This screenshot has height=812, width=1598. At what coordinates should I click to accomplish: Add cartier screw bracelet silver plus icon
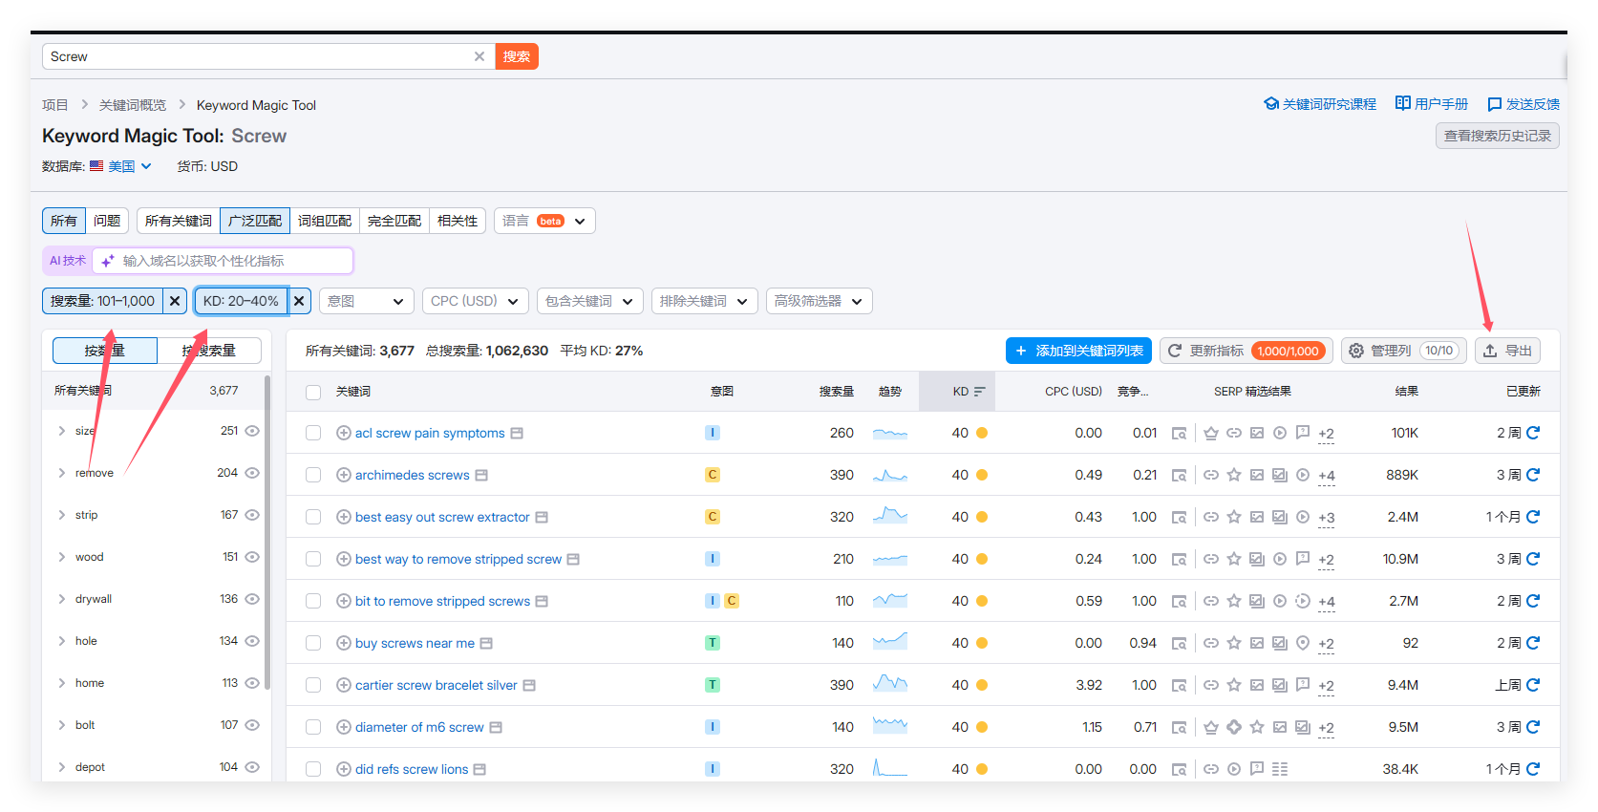click(x=344, y=685)
